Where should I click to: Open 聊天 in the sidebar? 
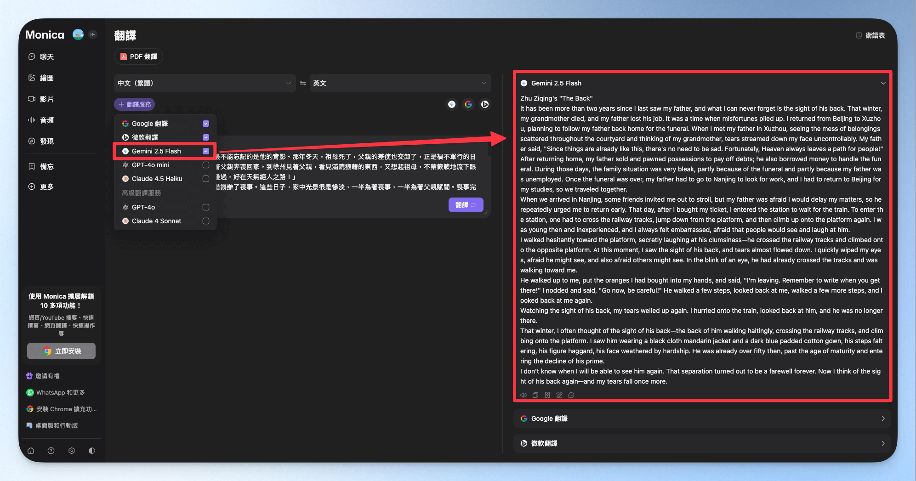[x=46, y=57]
